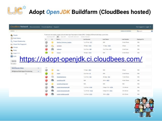Click the Build History sidebar icon
Screen dimensions: 162x121
click(12, 38)
